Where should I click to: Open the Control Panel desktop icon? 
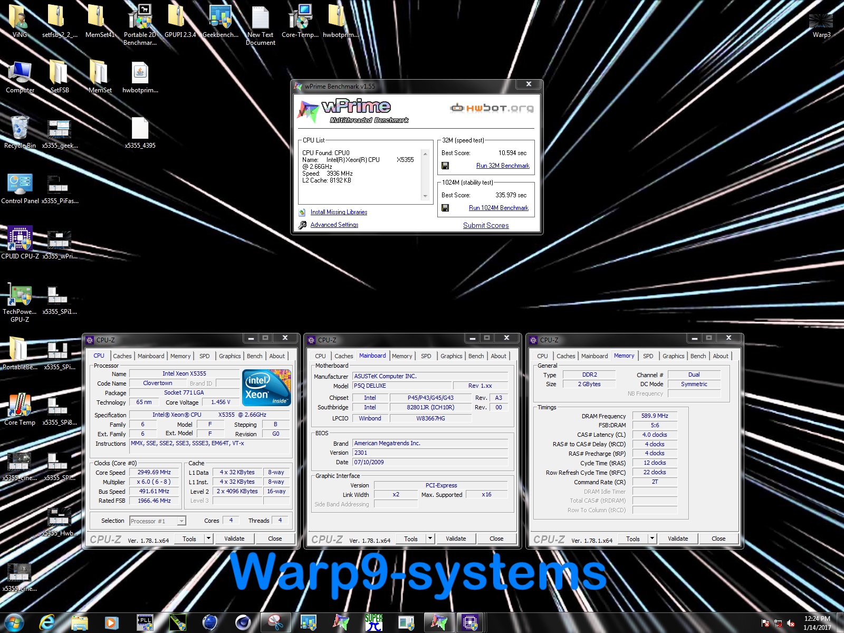[20, 187]
